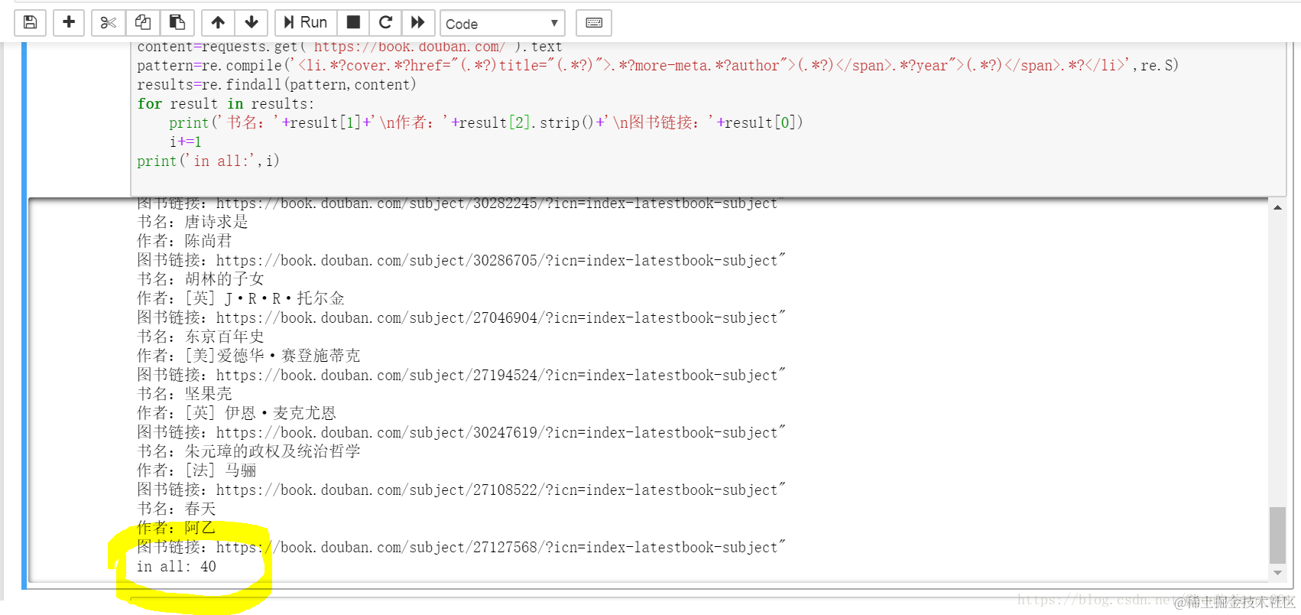Image resolution: width=1301 pixels, height=615 pixels.
Task: Click the link line with subject/27194524
Action: coord(461,375)
